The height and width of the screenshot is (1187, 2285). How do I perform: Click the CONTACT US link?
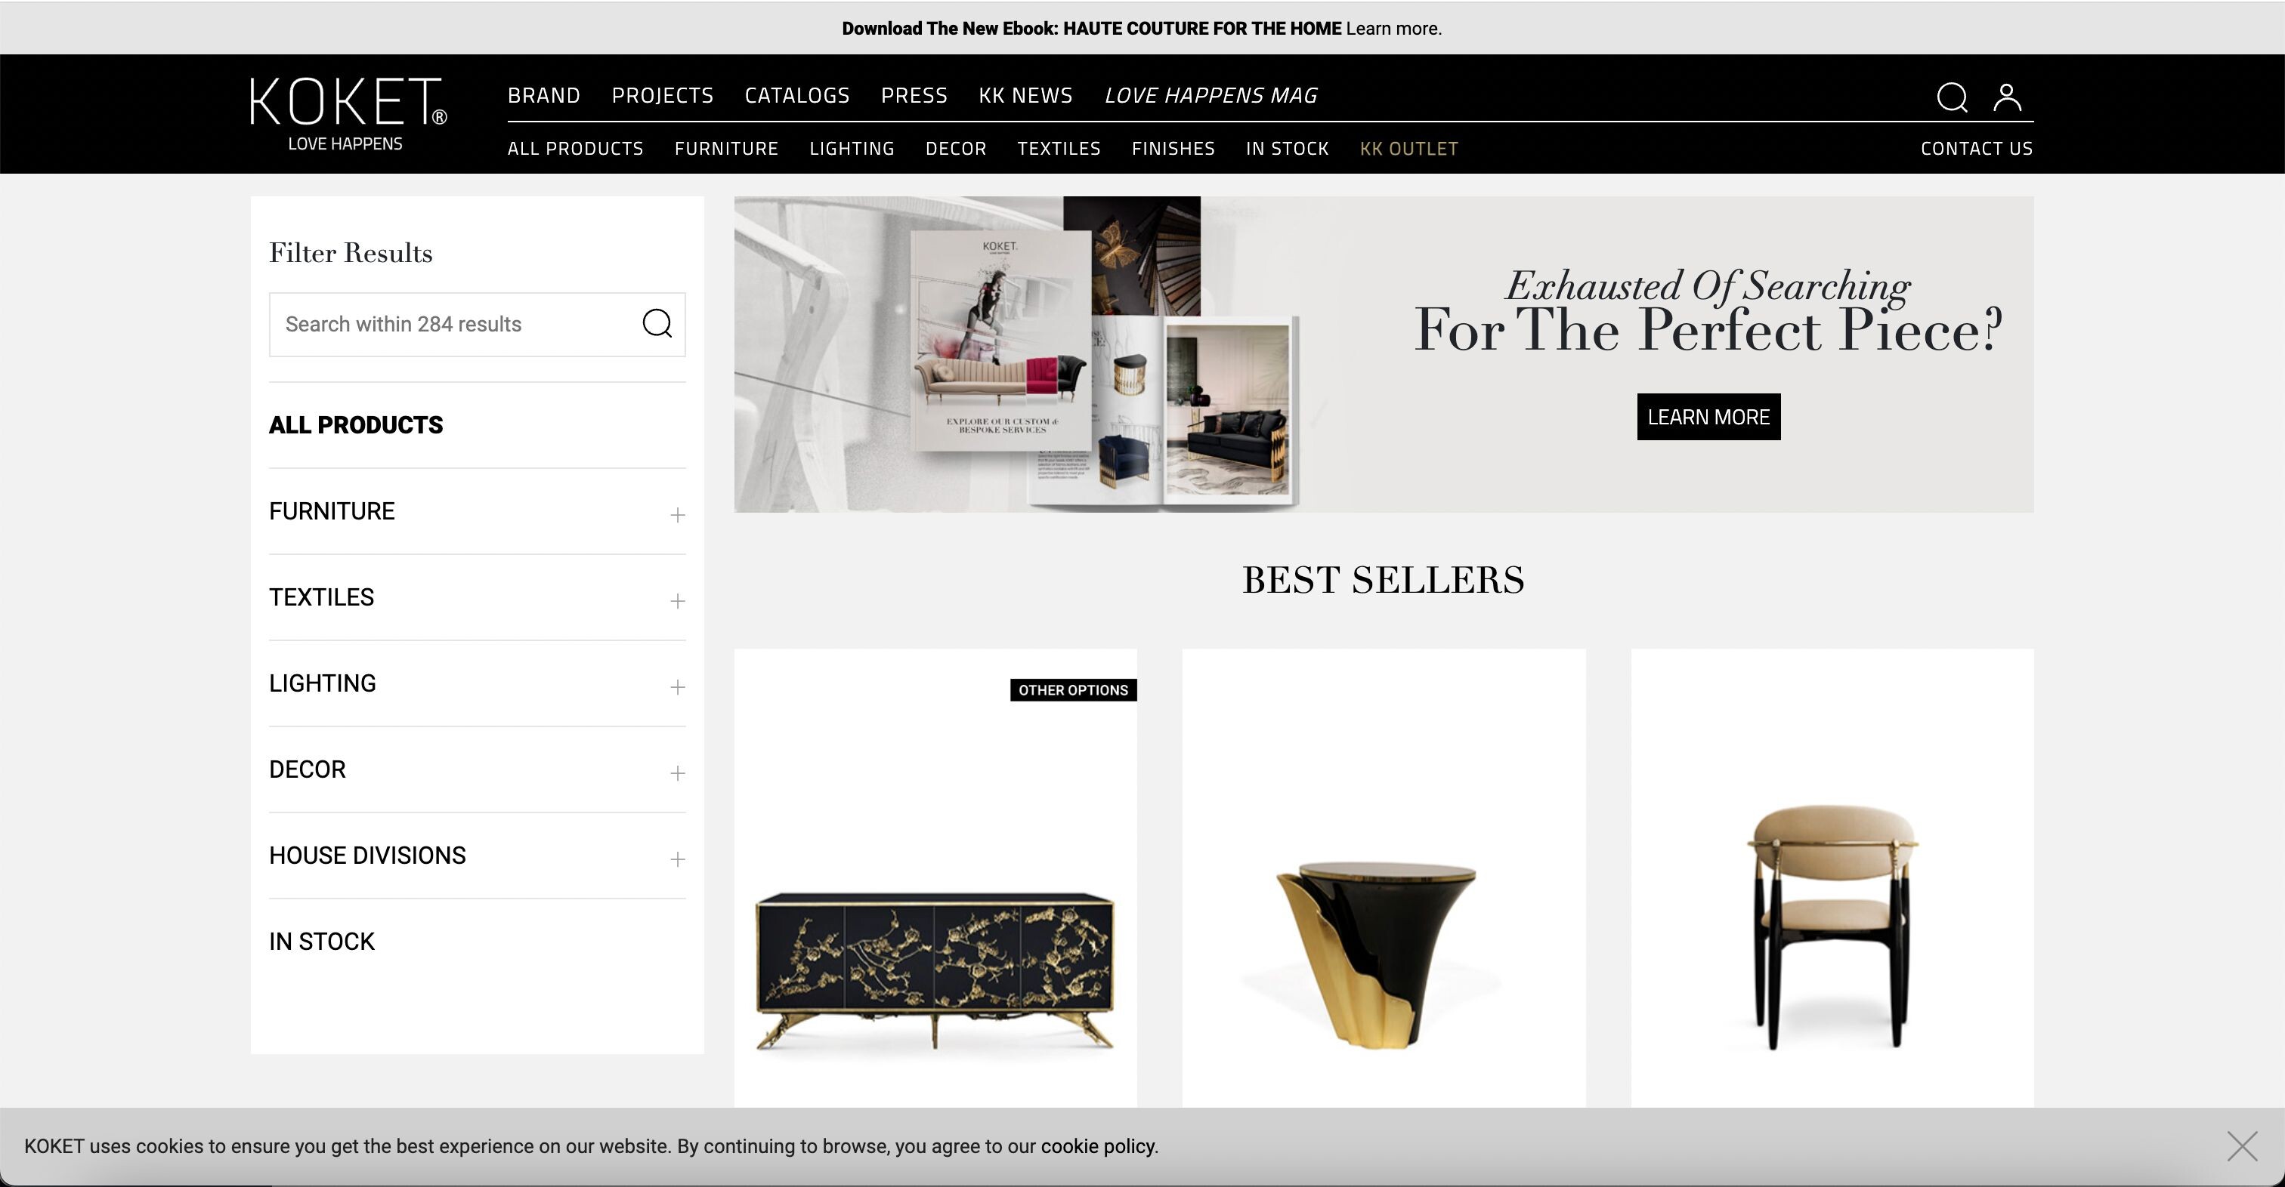(1976, 149)
